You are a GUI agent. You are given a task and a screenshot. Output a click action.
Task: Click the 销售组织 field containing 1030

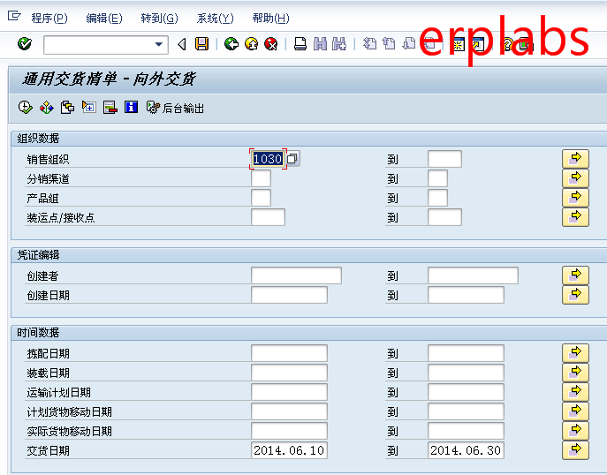[x=268, y=159]
